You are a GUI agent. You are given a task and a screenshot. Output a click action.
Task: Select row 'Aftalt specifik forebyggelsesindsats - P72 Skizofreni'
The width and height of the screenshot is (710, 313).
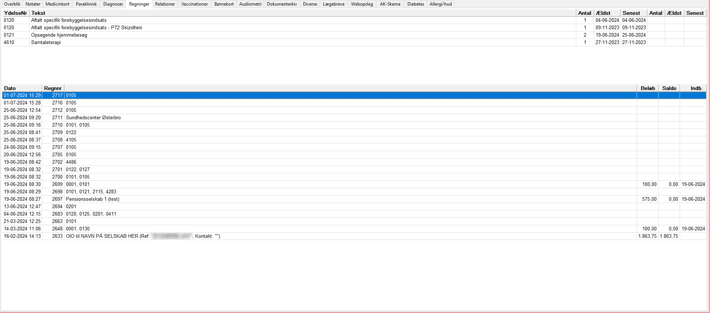354,28
